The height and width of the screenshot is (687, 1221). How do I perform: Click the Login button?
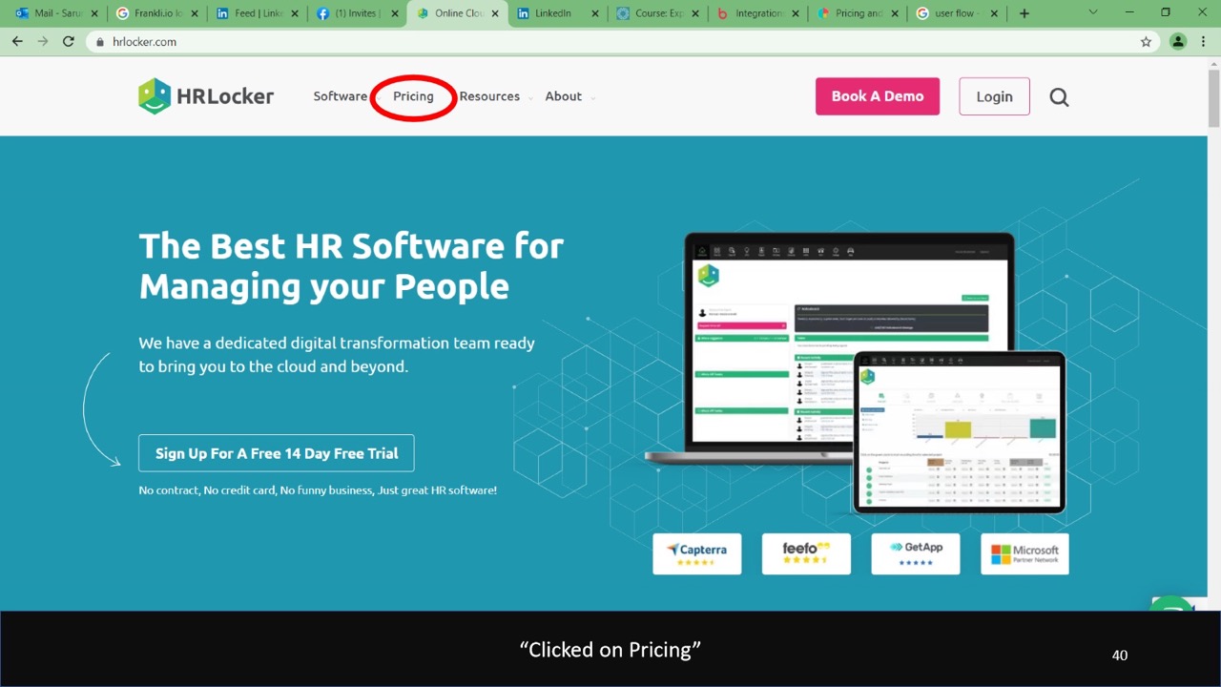point(994,96)
